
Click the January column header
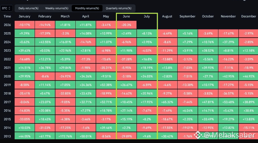(x=24, y=16)
